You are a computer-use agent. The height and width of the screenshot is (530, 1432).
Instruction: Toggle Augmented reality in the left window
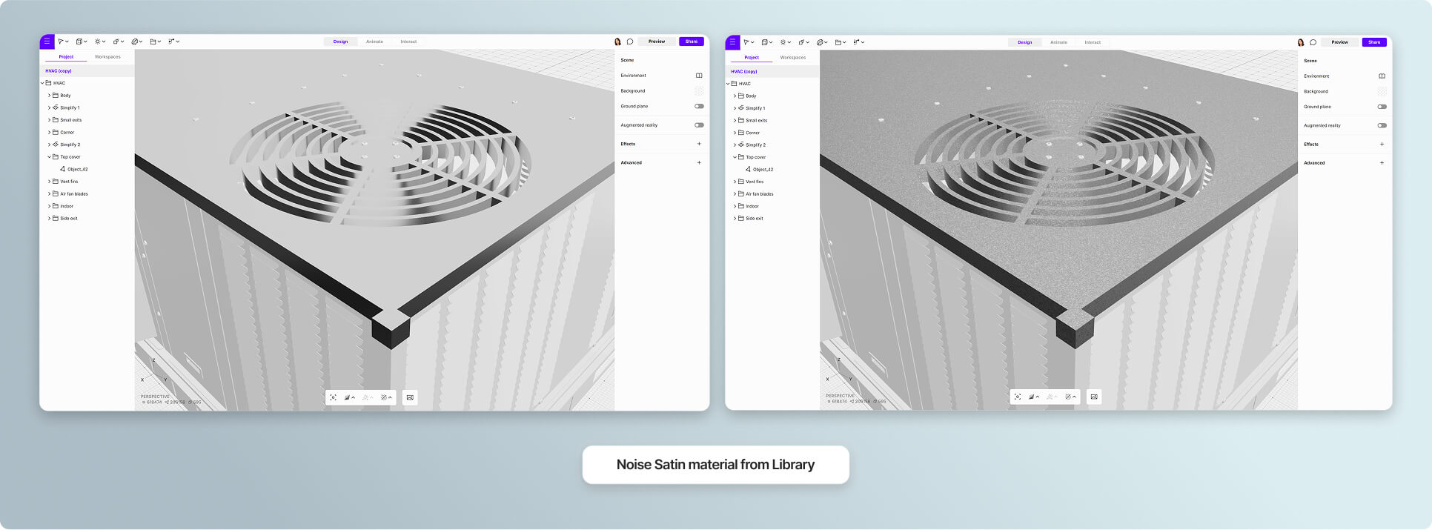(x=699, y=125)
